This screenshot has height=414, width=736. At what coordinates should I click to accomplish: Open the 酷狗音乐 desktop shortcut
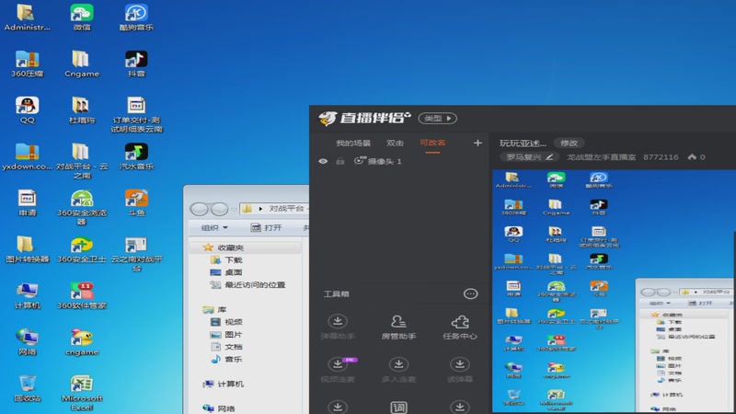pos(136,17)
